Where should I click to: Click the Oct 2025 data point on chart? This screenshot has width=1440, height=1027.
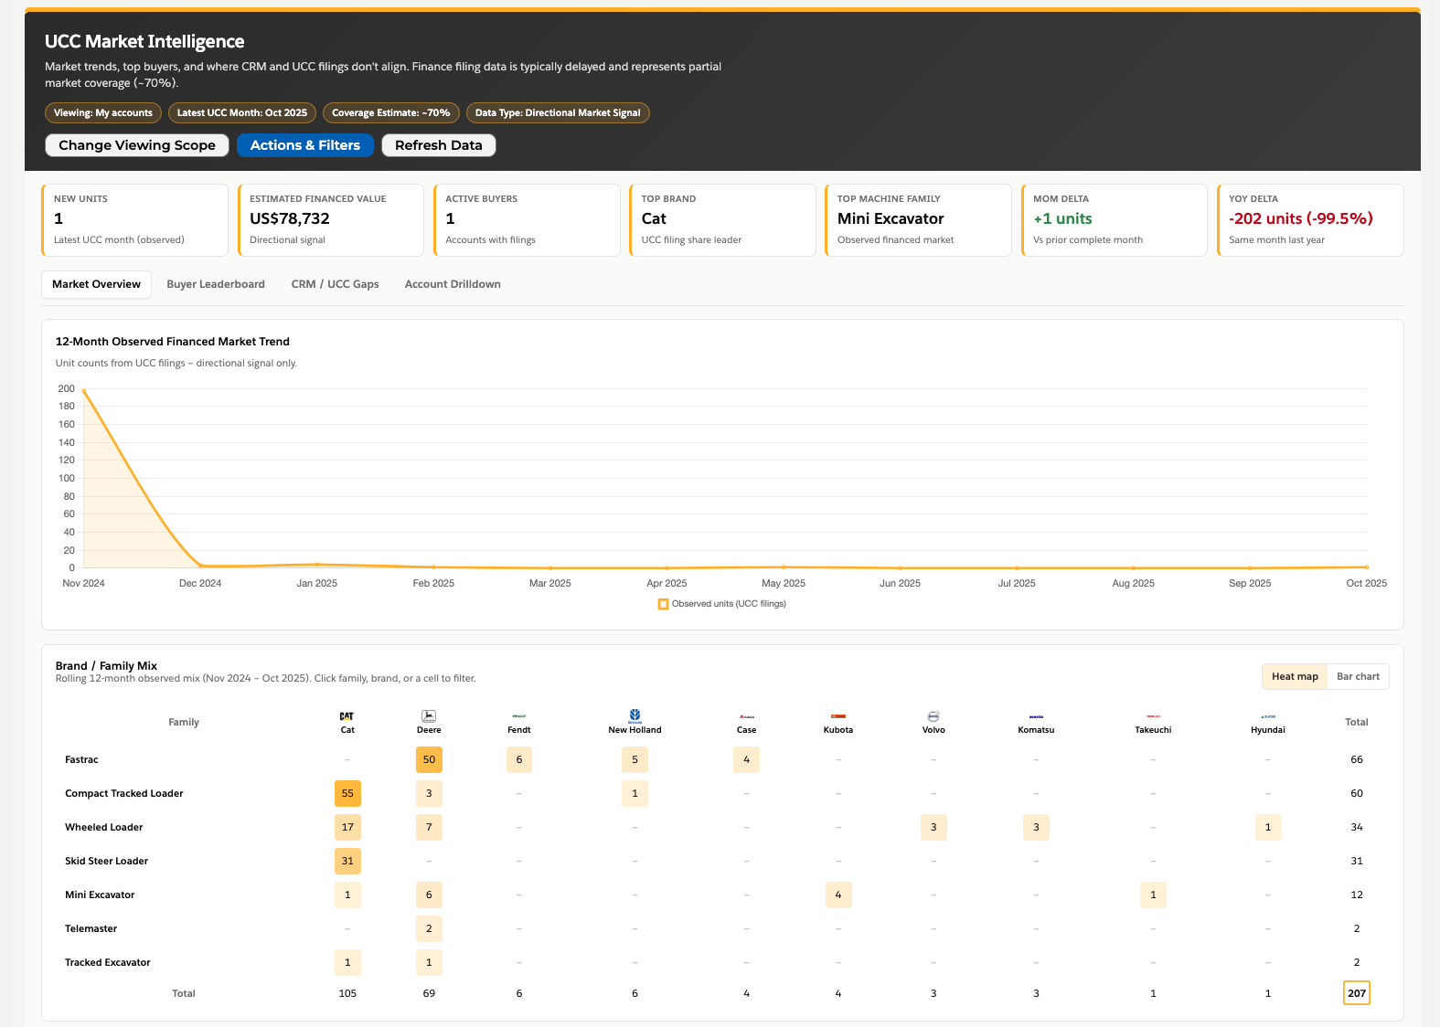click(1367, 567)
